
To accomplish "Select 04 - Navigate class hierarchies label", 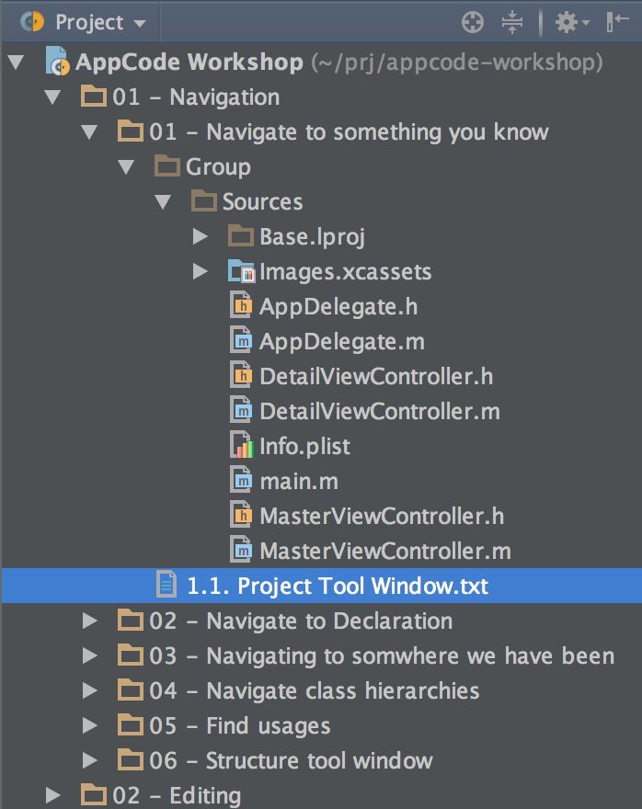I will (x=315, y=691).
